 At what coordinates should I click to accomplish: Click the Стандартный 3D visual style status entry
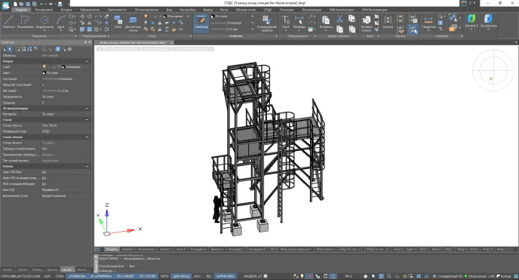click(x=450, y=276)
